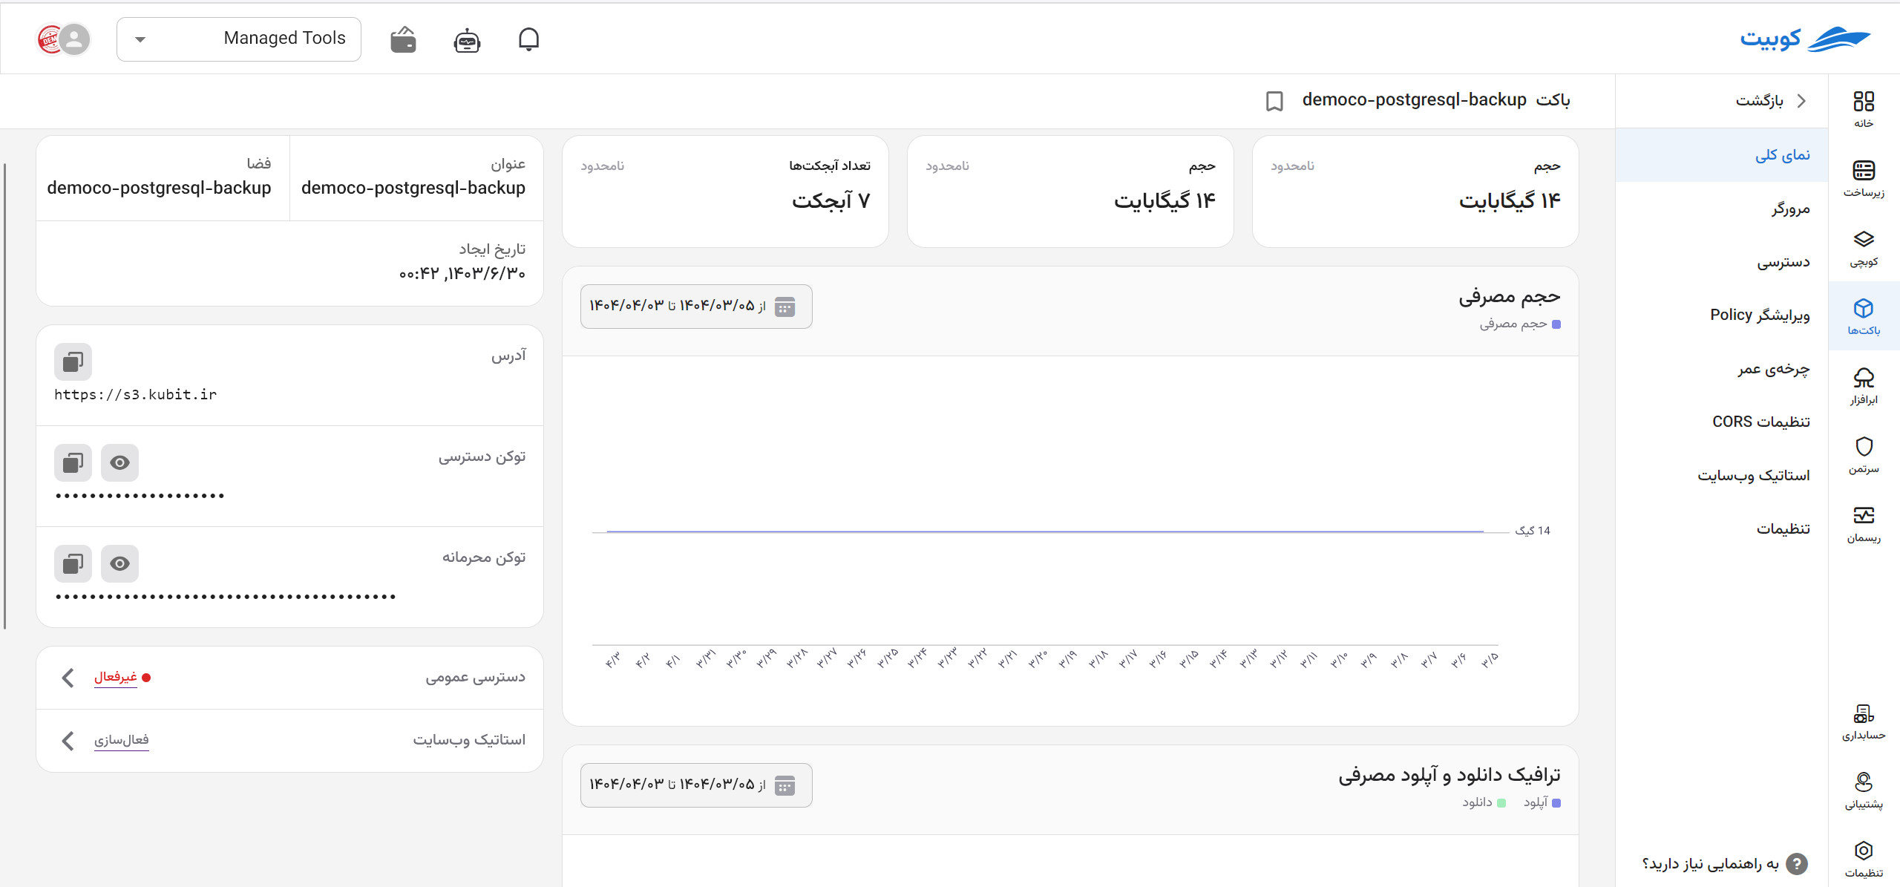1900x887 pixels.
Task: Click the بازگشت back button
Action: point(1770,101)
